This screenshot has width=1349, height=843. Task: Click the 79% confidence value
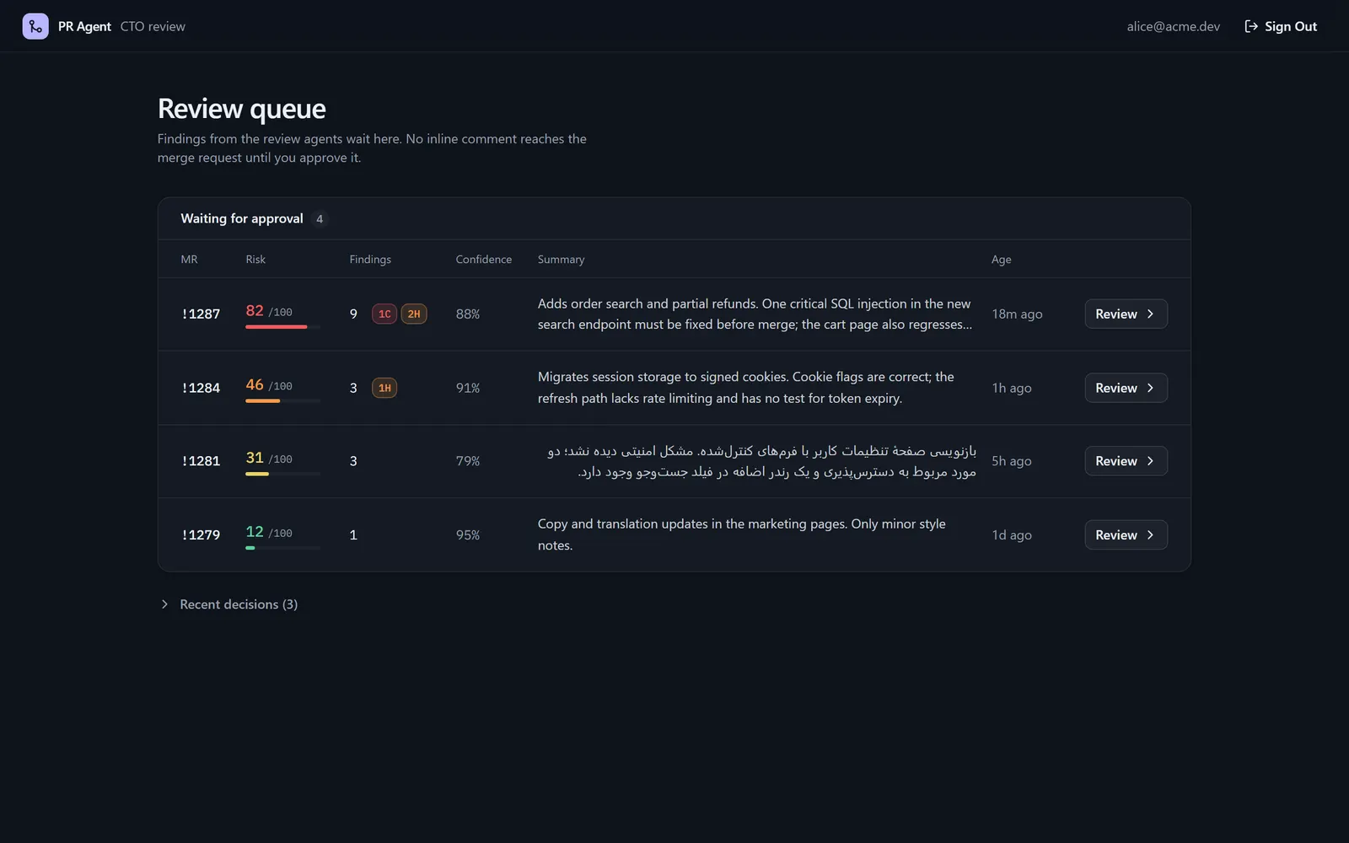[468, 461]
